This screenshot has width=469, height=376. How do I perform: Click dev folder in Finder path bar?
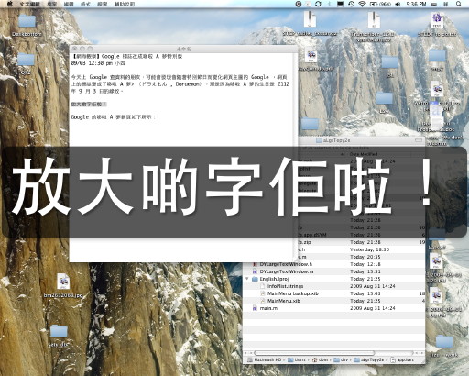[x=341, y=359]
